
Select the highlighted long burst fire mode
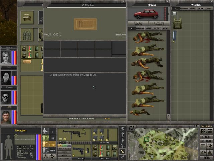[49, 144]
